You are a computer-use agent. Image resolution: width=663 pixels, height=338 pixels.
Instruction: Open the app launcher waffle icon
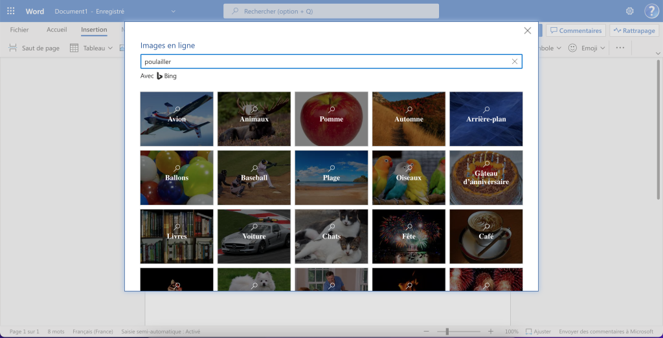pyautogui.click(x=11, y=12)
